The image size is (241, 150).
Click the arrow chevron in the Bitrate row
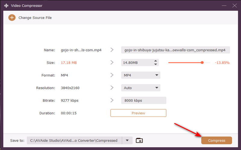pyautogui.click(x=112, y=100)
